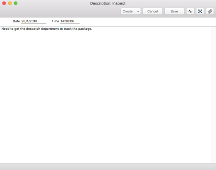Zoom the window using green button
Viewport: 216px width, 170px height.
click(16, 3)
